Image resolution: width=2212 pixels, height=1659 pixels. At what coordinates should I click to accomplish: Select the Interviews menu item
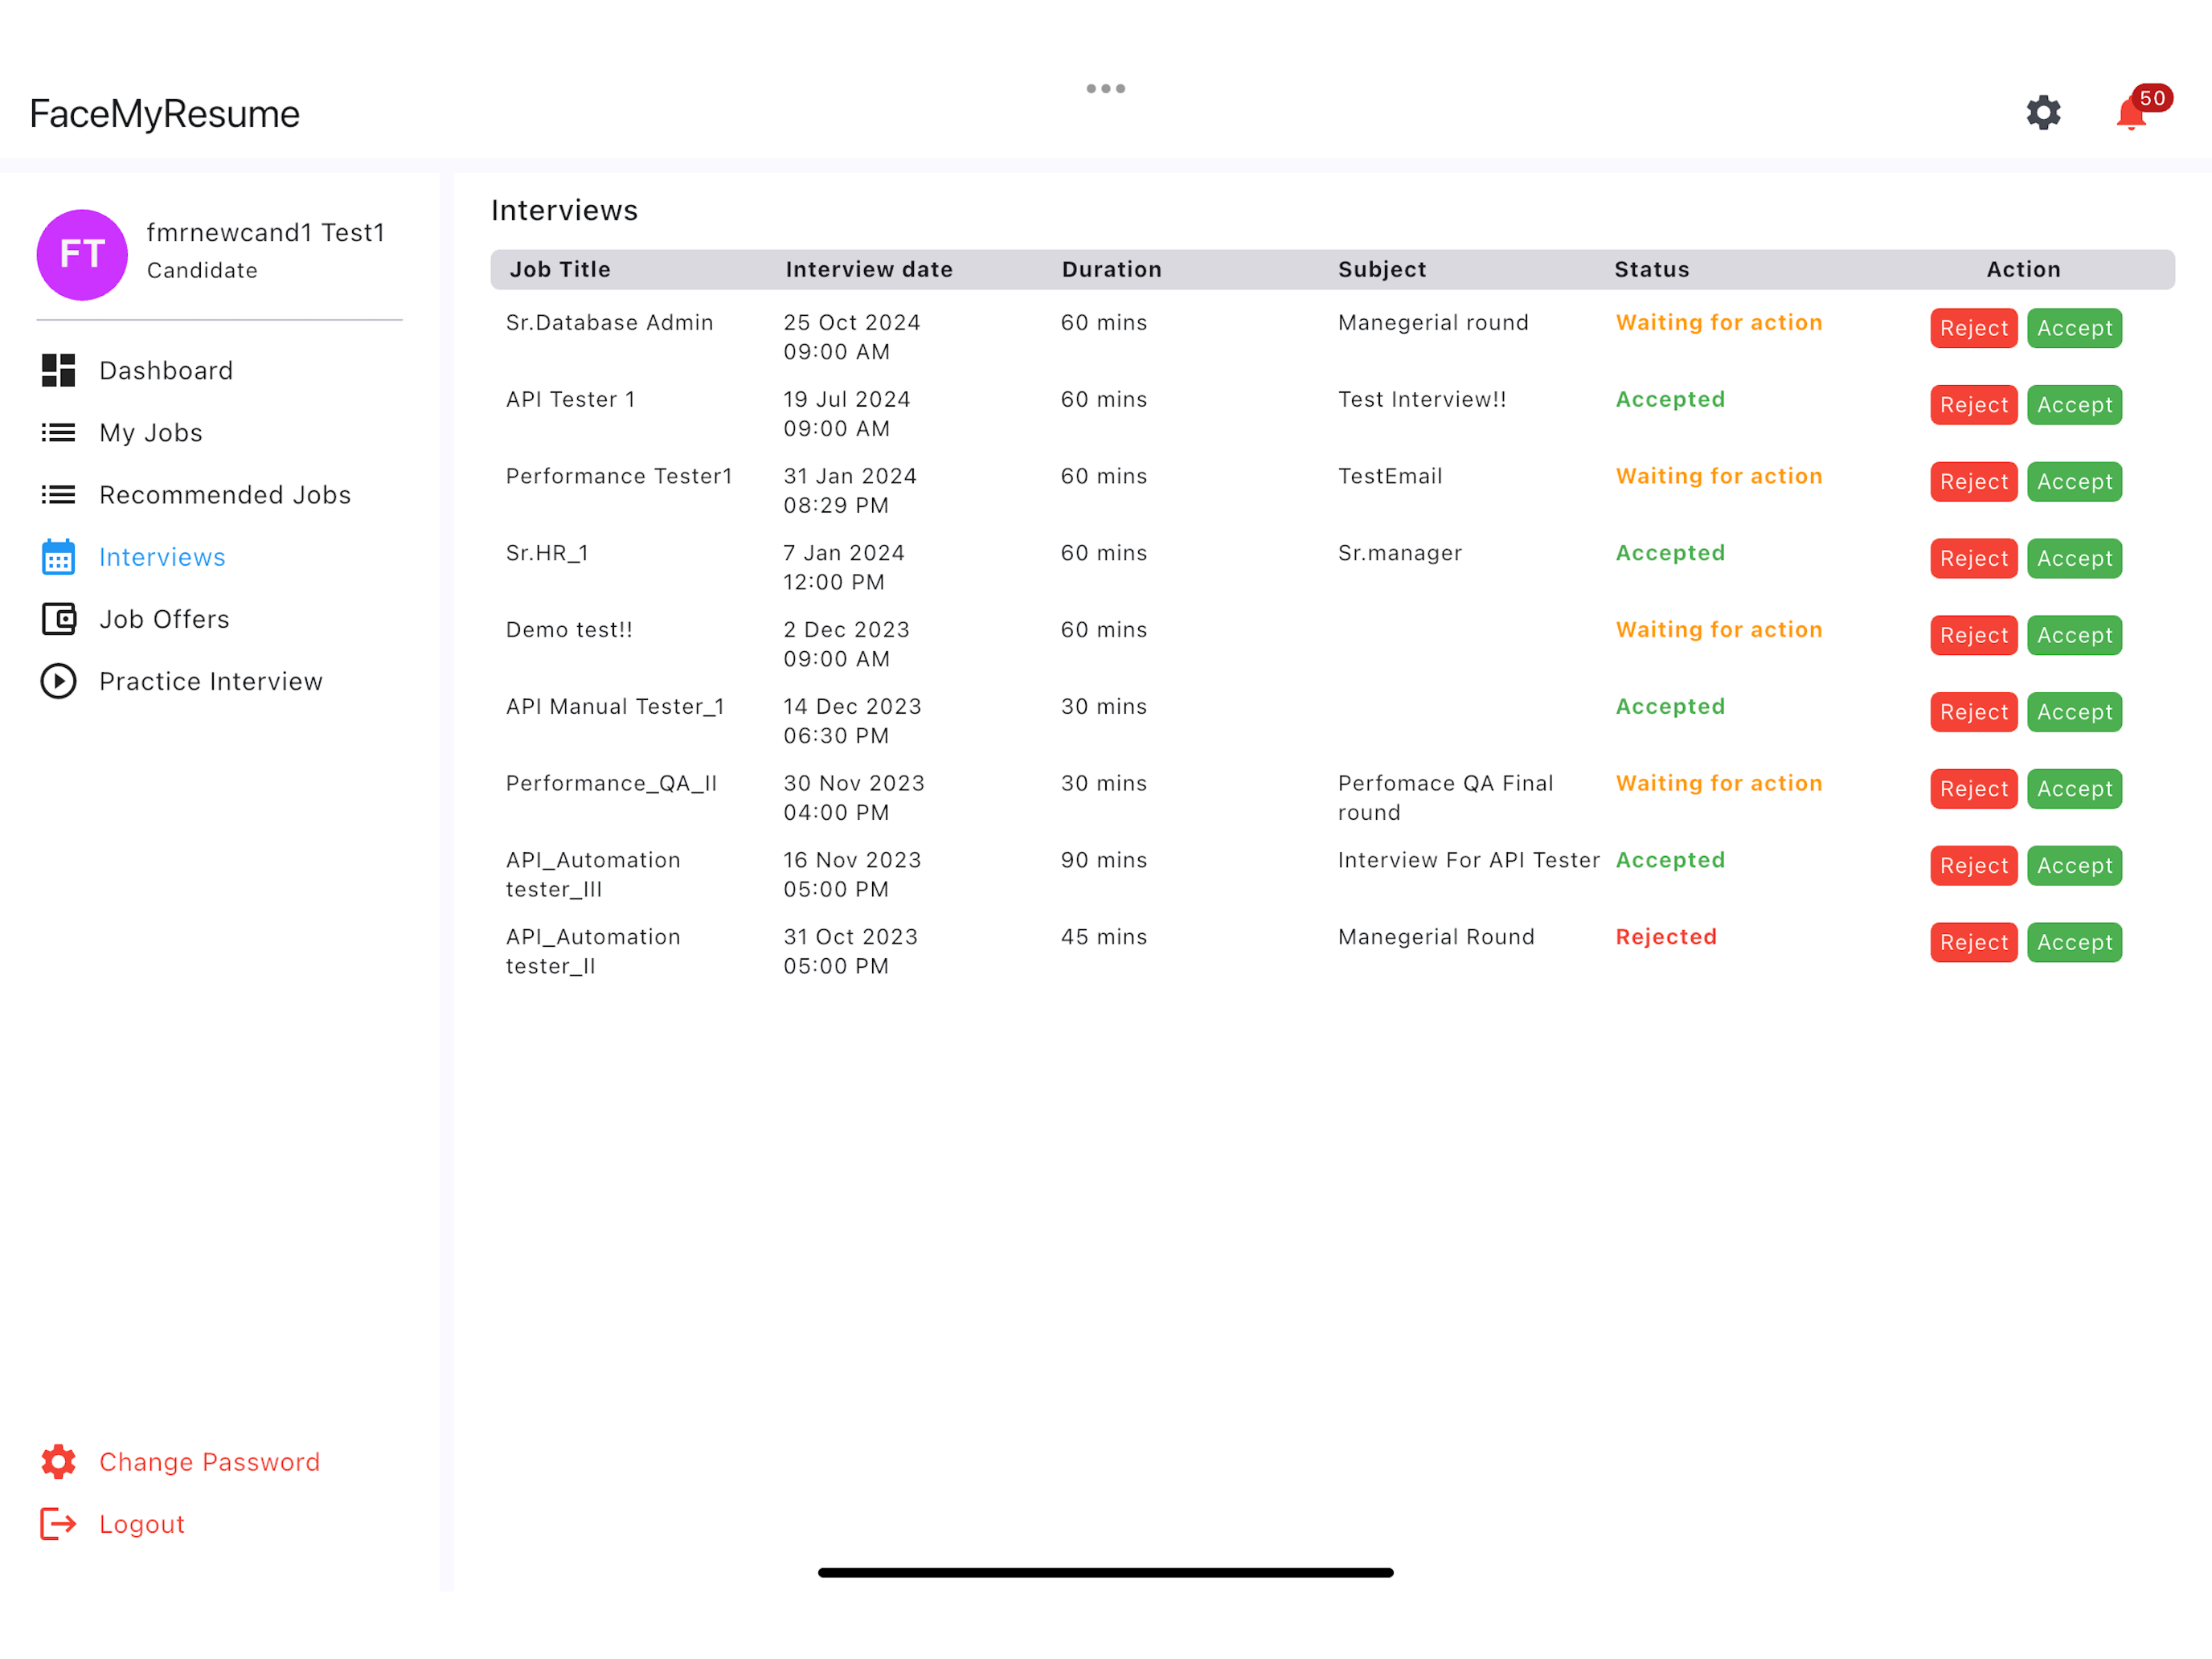[162, 557]
